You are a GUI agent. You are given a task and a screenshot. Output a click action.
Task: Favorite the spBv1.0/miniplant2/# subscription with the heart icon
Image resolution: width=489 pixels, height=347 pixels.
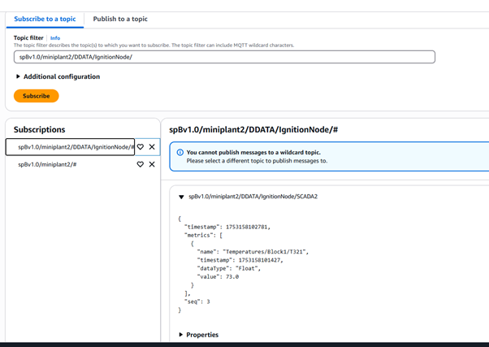tap(141, 164)
